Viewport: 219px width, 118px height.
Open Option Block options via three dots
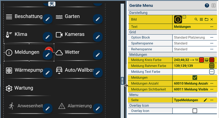(212, 37)
